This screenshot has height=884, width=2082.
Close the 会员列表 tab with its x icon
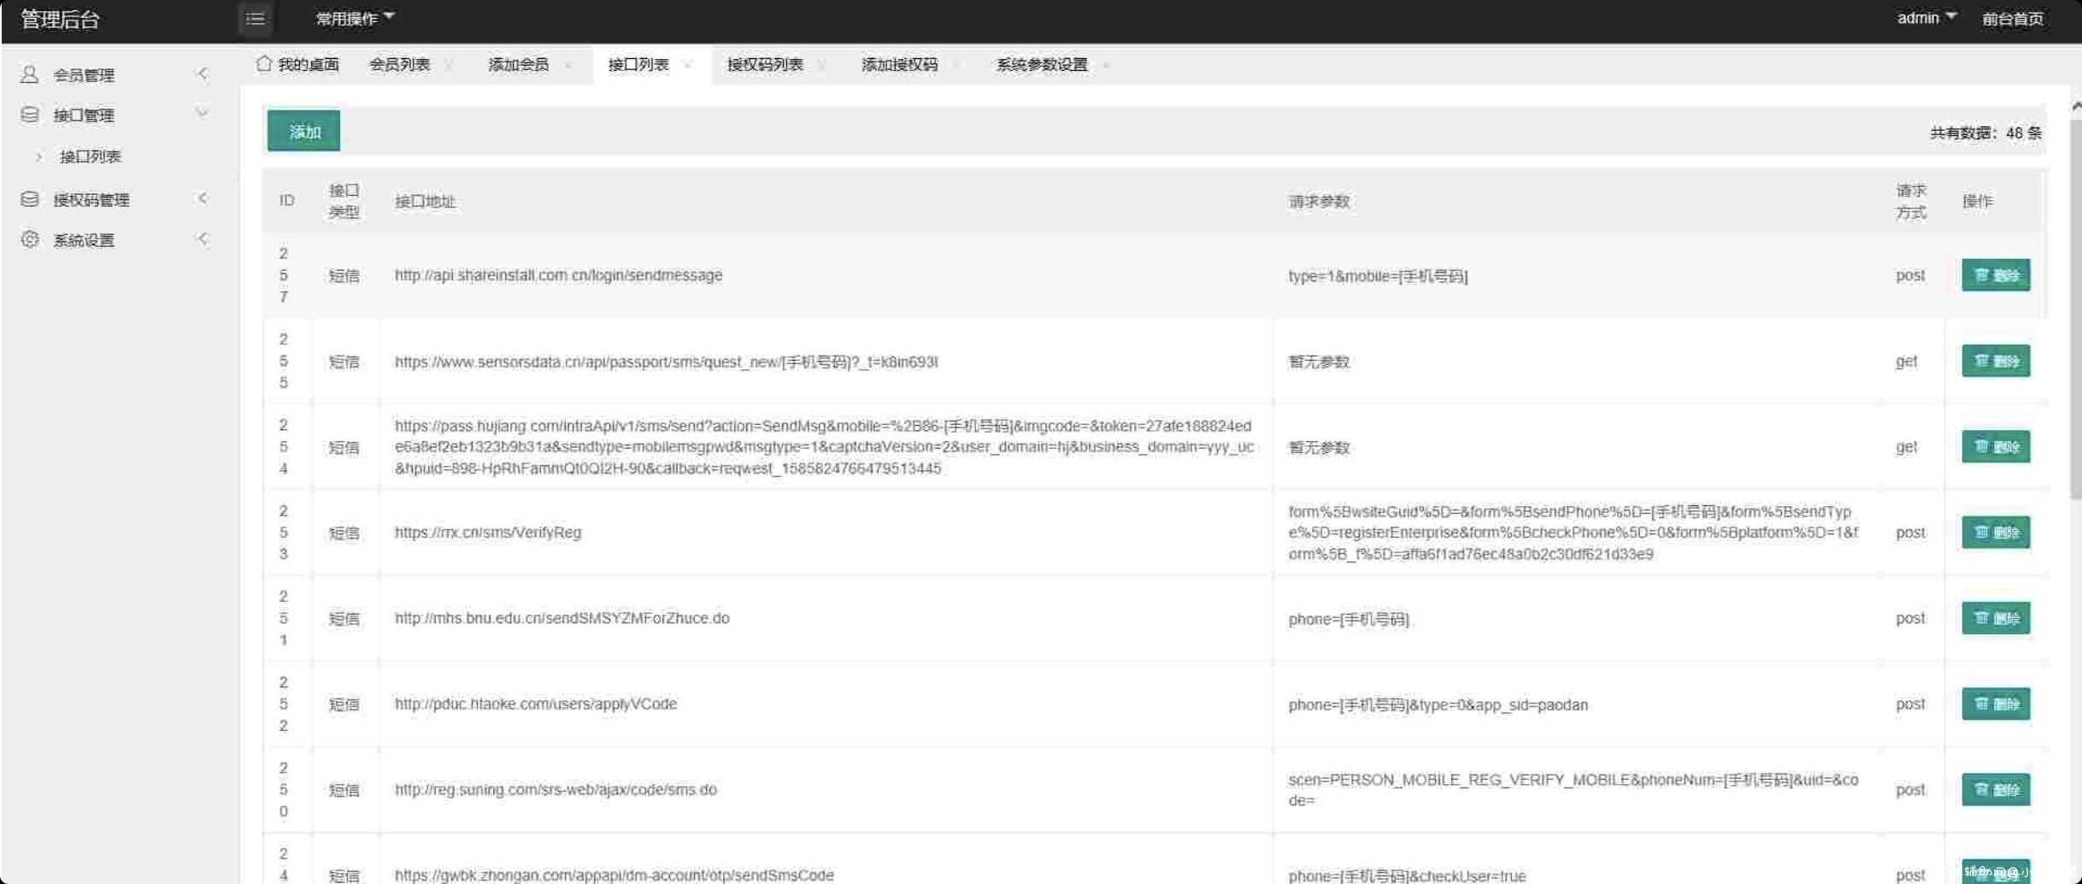(x=449, y=65)
